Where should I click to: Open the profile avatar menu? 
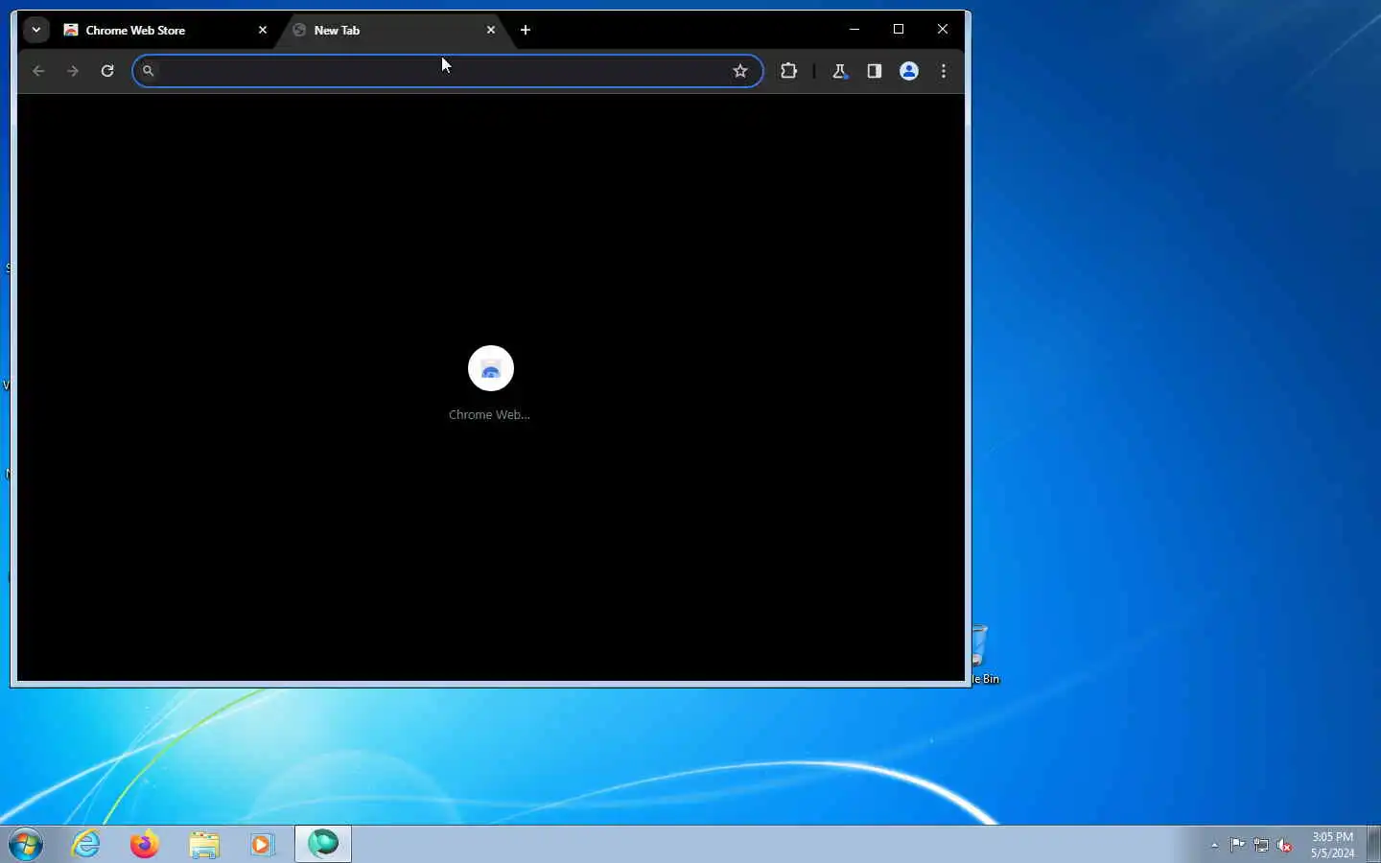coord(909,71)
